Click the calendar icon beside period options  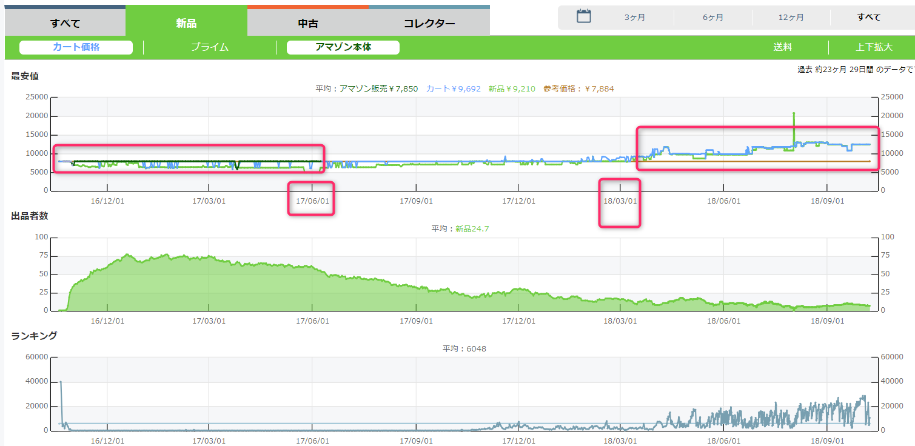[583, 16]
